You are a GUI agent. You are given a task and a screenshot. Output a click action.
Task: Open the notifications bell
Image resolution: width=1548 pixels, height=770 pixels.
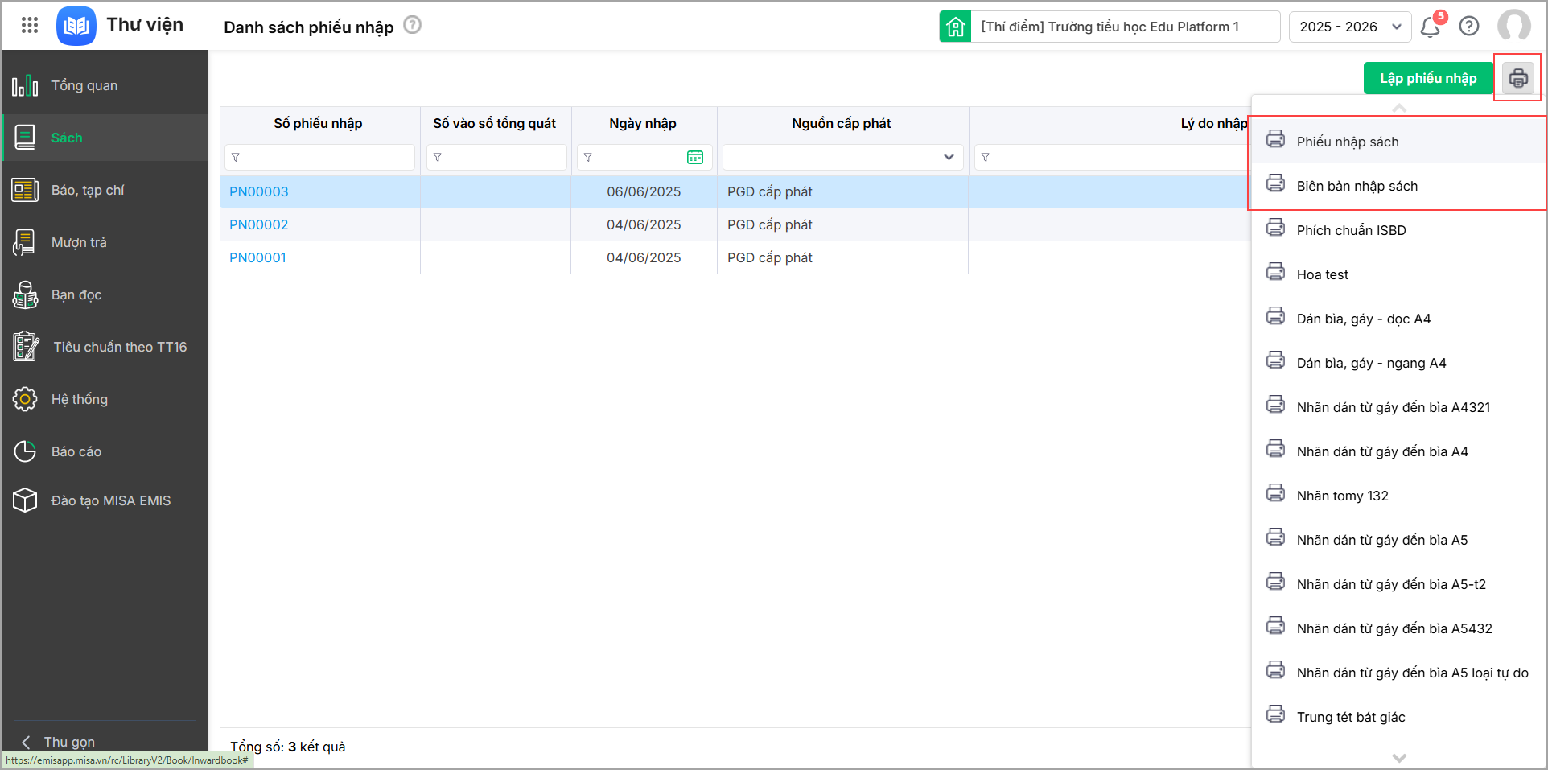click(1431, 27)
